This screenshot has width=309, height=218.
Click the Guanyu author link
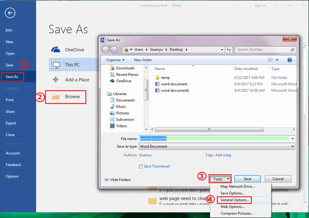pyautogui.click(x=145, y=155)
